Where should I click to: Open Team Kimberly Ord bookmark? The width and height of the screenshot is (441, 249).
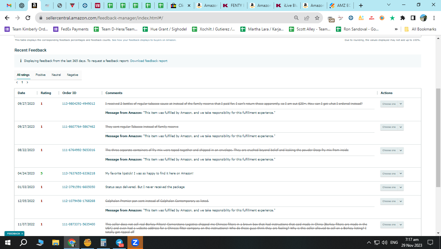[x=26, y=29]
